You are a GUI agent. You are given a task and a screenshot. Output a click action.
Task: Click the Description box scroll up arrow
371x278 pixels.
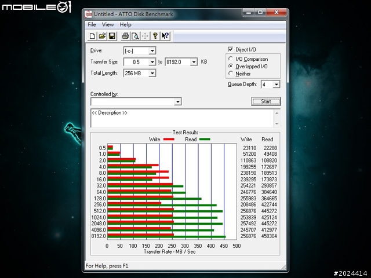(x=277, y=114)
